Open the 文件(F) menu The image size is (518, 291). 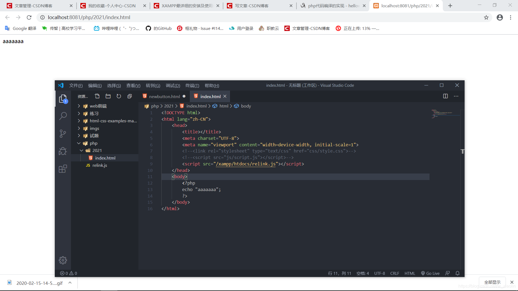tap(76, 85)
